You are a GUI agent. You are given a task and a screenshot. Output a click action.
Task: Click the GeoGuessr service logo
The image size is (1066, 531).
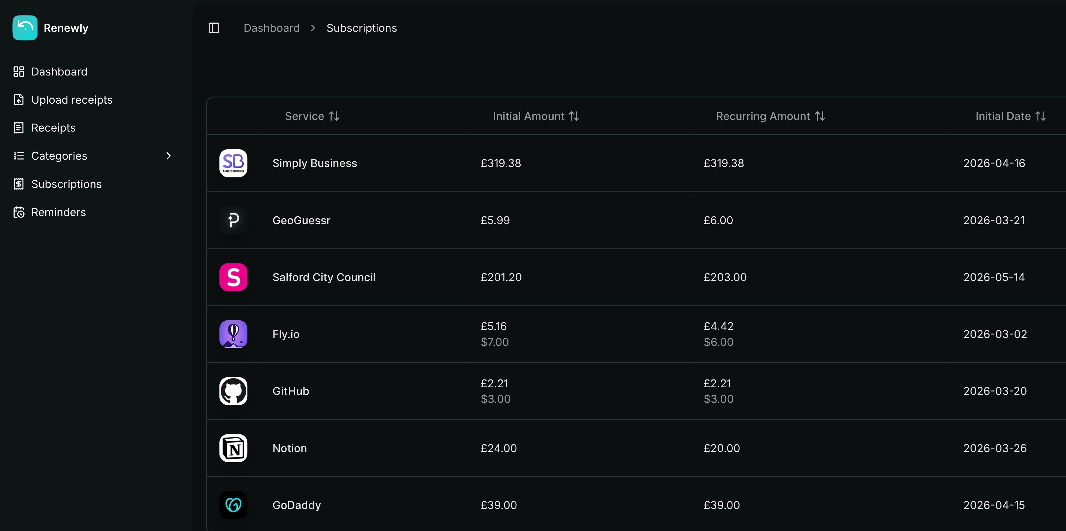tap(233, 220)
